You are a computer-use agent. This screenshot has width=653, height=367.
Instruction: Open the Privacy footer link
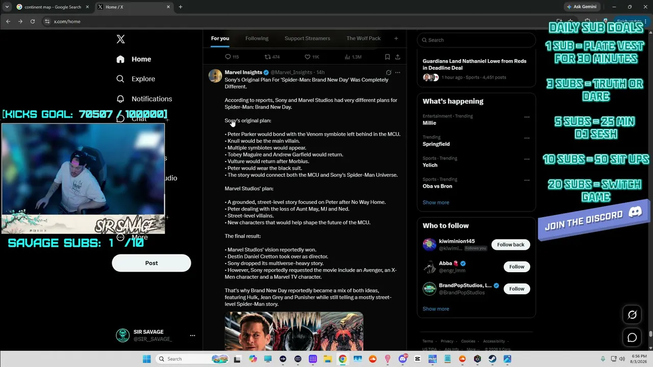[447, 342]
